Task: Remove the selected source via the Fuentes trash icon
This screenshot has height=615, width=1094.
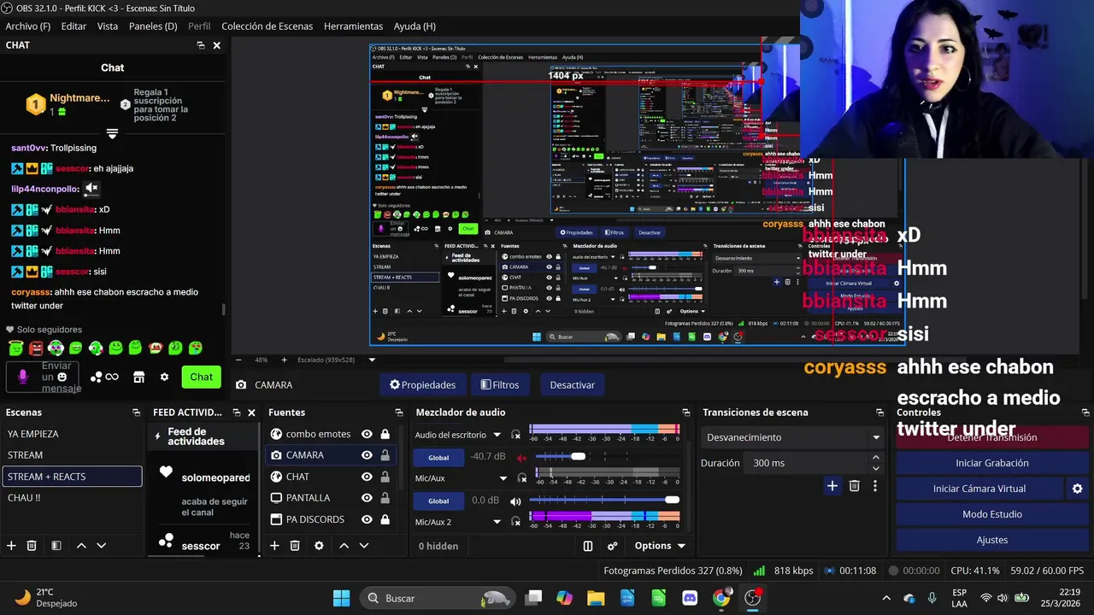Action: click(295, 546)
